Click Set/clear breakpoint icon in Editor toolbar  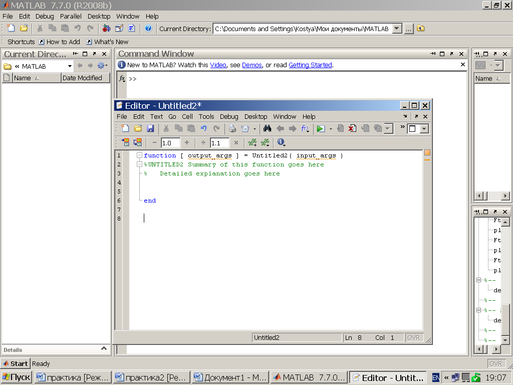click(340, 129)
